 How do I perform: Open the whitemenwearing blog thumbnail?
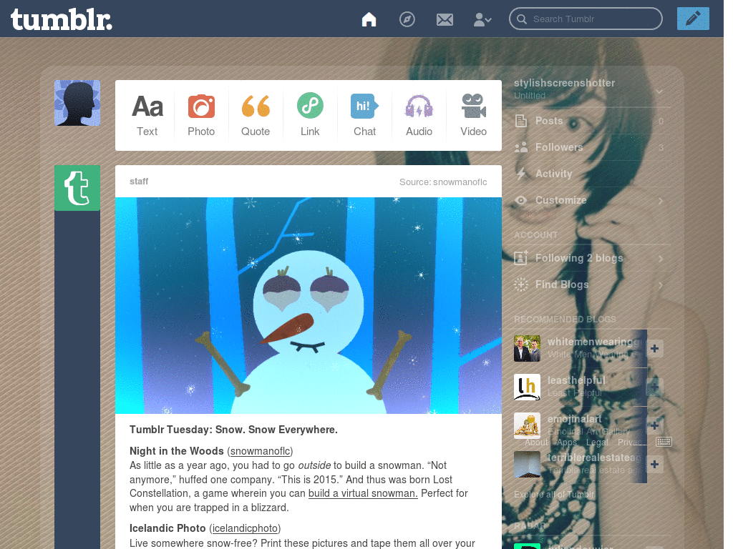point(527,348)
